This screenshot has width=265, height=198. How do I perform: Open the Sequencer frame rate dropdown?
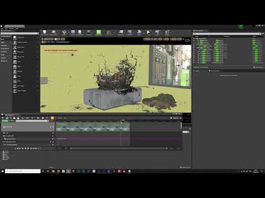pos(60,118)
